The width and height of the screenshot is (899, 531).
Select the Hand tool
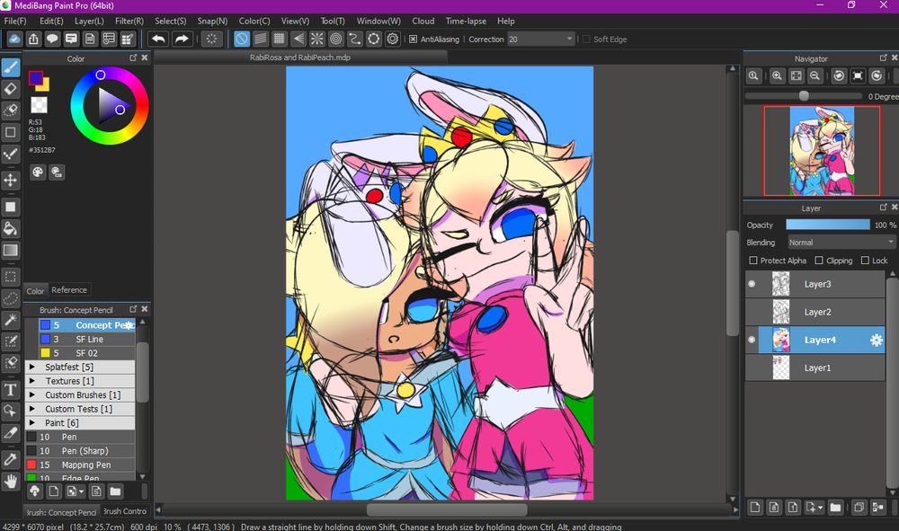[10, 482]
